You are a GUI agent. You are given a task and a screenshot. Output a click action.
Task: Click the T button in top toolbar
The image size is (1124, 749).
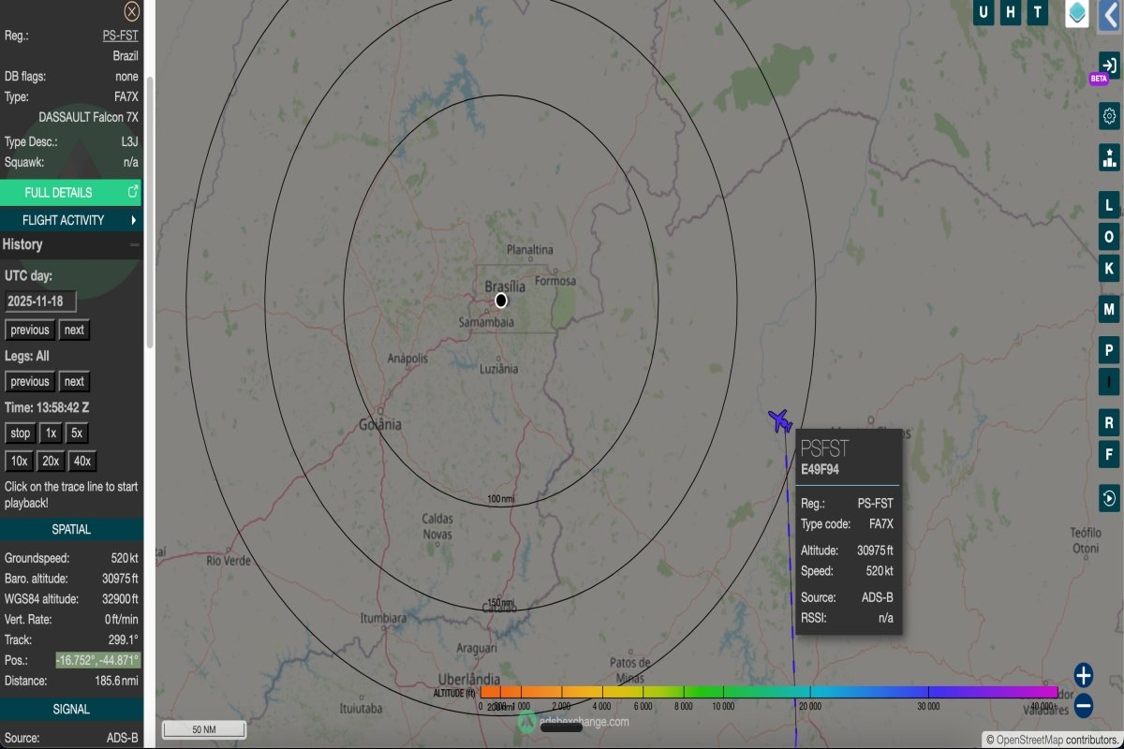tap(1037, 12)
